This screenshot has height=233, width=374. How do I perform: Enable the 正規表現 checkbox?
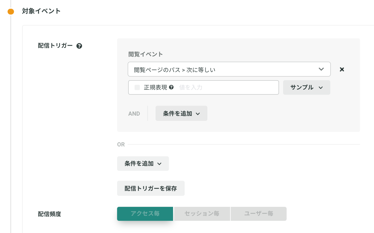[x=137, y=87]
